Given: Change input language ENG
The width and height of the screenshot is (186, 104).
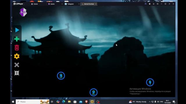Looking at the screenshot, I should (162, 102).
